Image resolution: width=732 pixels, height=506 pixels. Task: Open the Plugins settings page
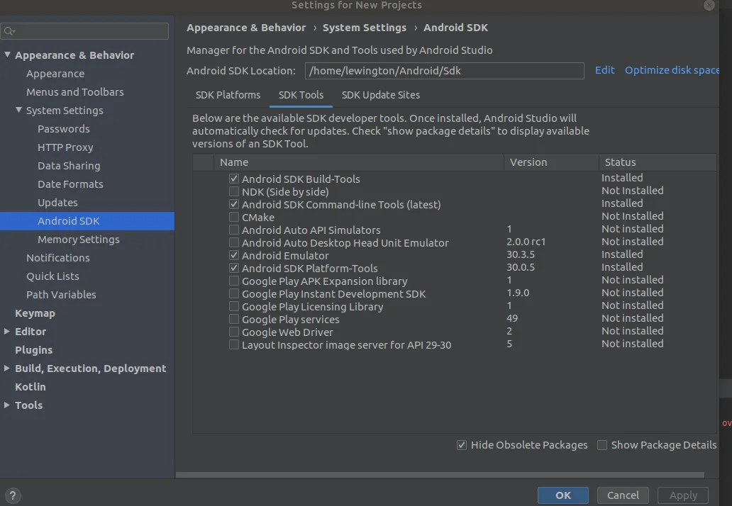(x=33, y=350)
